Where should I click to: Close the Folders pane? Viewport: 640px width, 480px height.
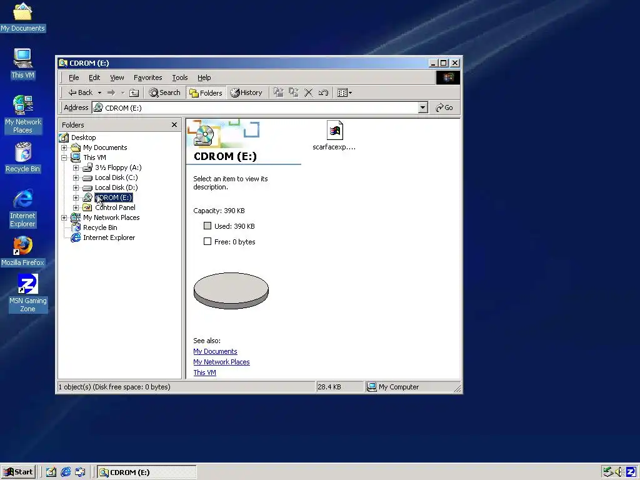tap(174, 125)
